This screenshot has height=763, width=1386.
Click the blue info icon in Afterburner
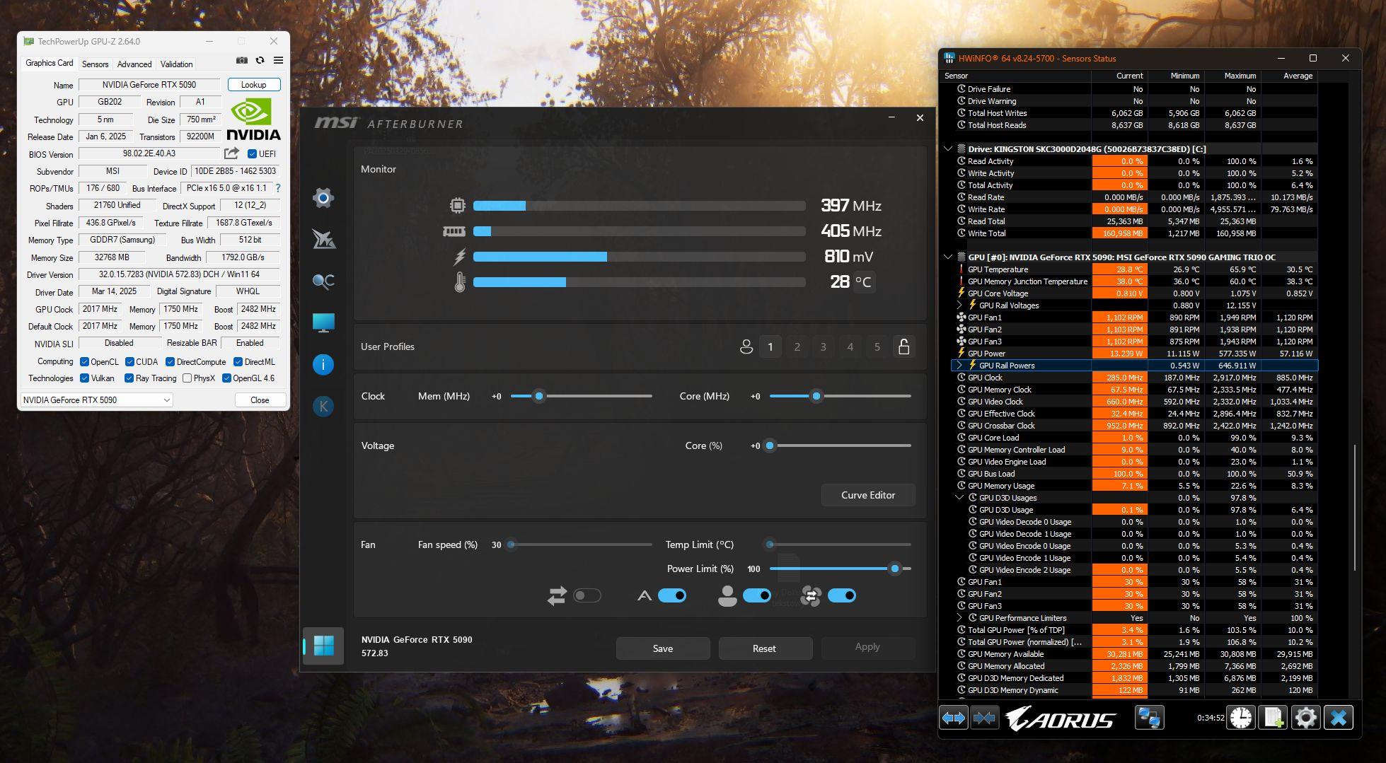pyautogui.click(x=323, y=364)
